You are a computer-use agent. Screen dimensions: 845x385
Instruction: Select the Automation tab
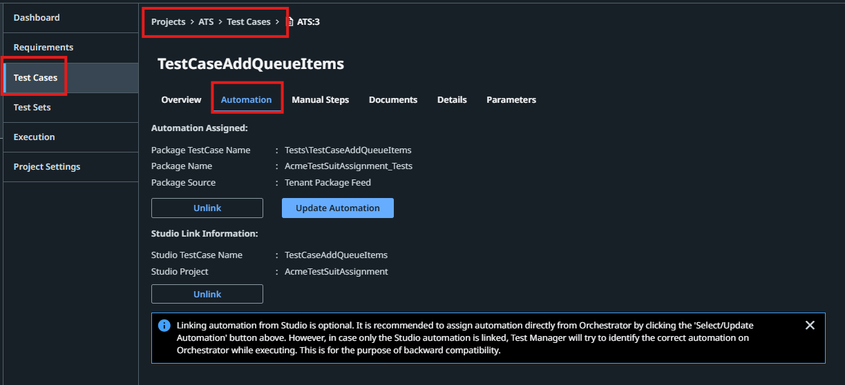pyautogui.click(x=246, y=99)
